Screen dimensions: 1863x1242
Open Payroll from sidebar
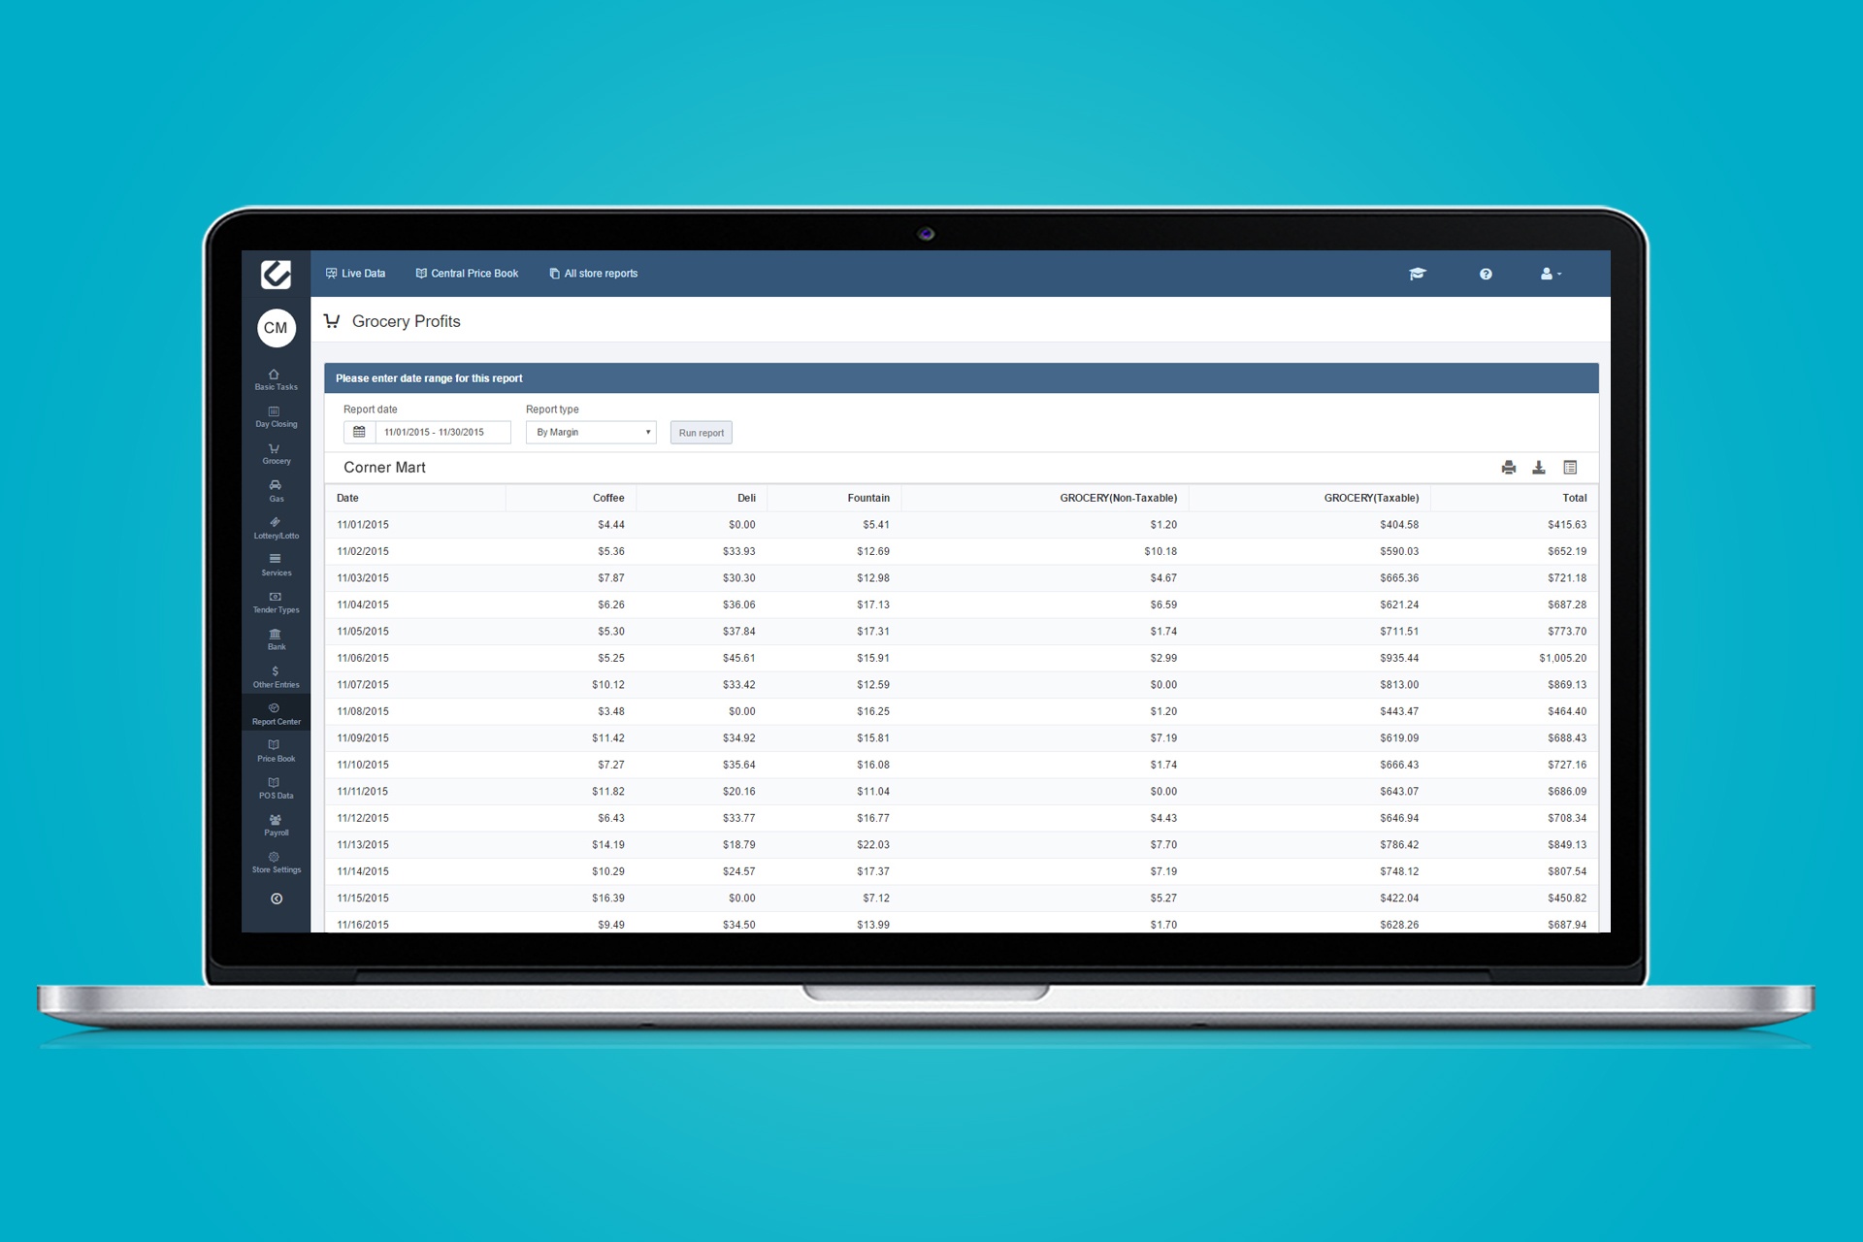276,825
